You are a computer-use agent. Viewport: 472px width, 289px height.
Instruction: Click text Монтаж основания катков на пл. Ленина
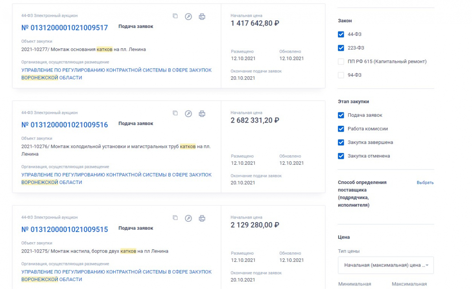98,50
